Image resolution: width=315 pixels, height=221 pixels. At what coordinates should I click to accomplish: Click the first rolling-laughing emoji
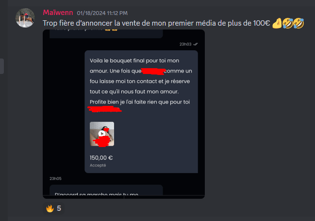tap(288, 23)
